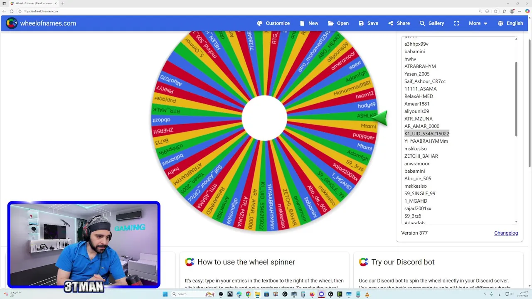Open OBS Studio from the taskbar
The image size is (532, 299).
pyautogui.click(x=221, y=294)
